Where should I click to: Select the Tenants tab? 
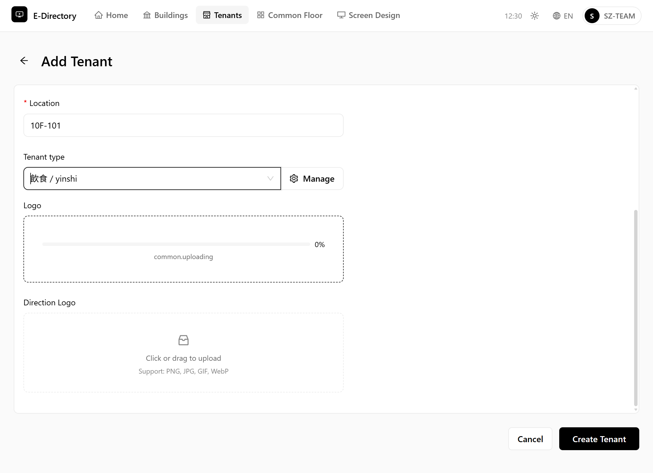point(222,15)
